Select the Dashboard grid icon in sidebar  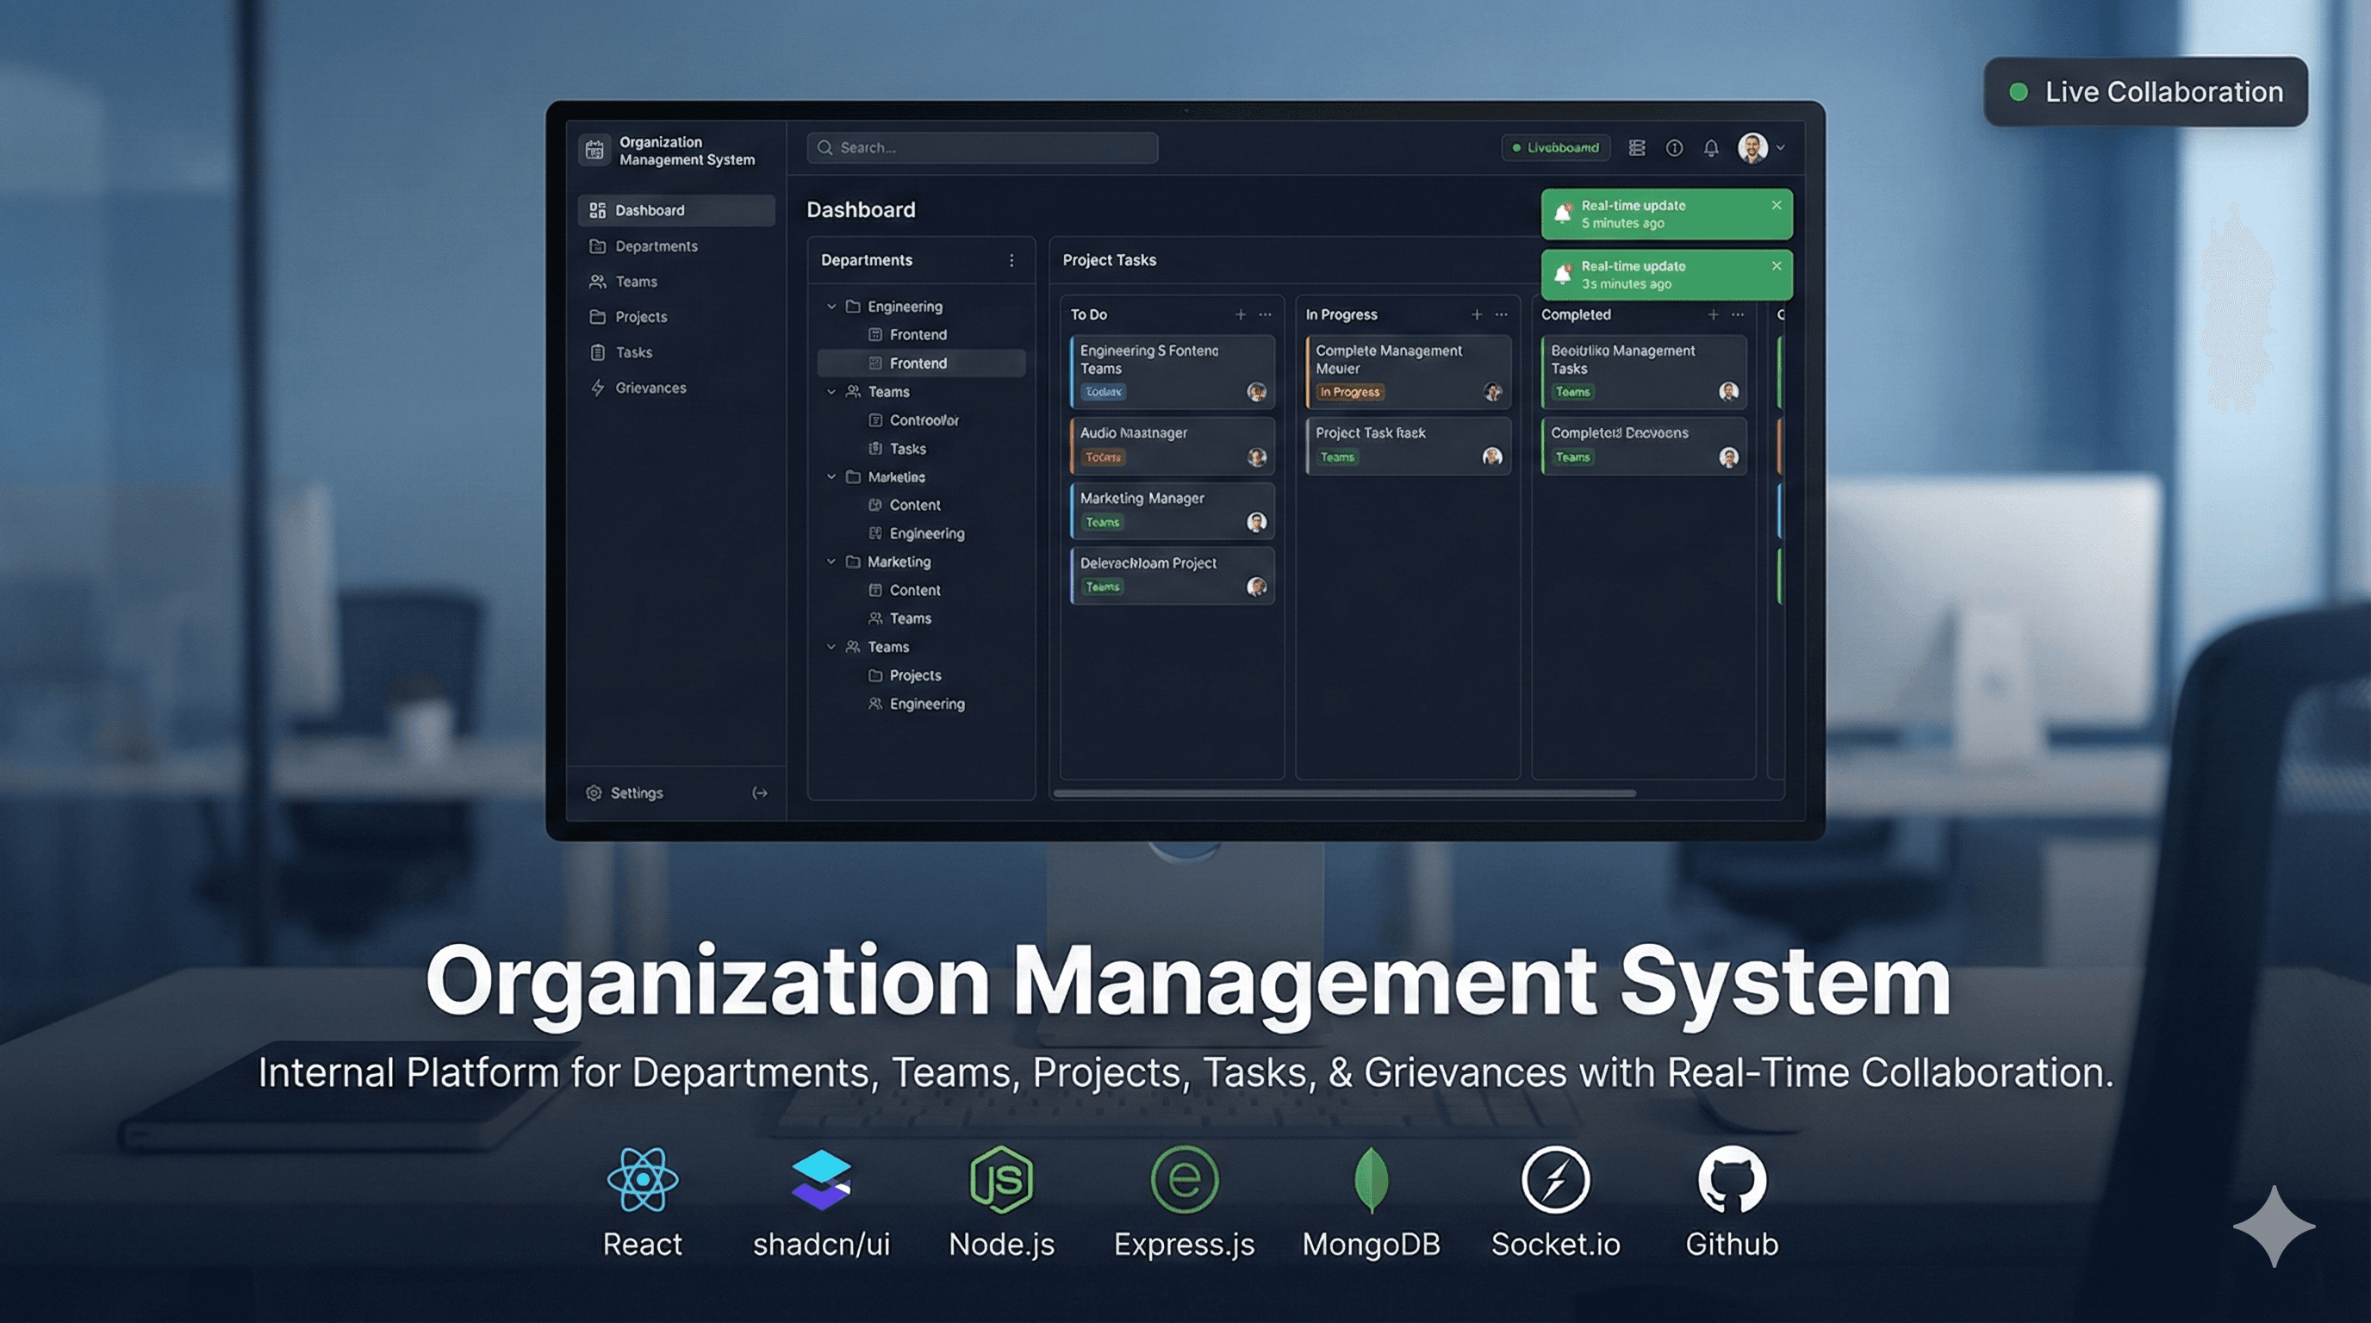(596, 210)
